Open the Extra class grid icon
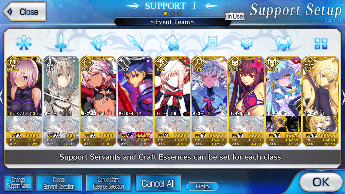 pyautogui.click(x=321, y=44)
